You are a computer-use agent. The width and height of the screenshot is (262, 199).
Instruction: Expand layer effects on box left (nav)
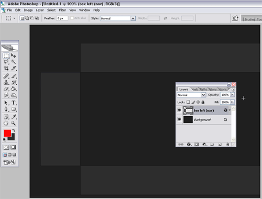pos(230,110)
